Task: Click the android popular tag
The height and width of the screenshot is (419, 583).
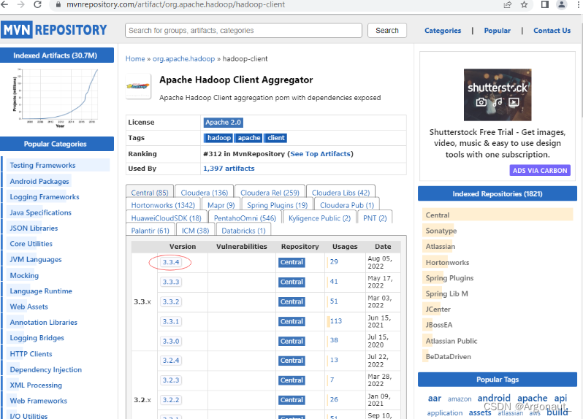Action: tap(494, 399)
